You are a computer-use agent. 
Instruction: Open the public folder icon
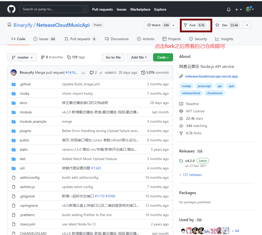coord(14,140)
